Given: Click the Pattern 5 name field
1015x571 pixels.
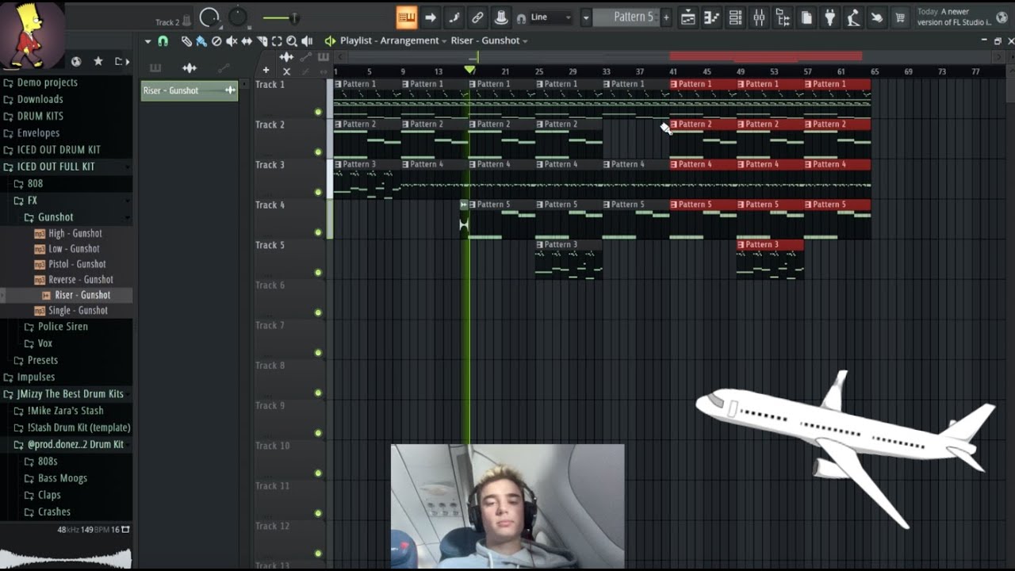Looking at the screenshot, I should [x=626, y=17].
